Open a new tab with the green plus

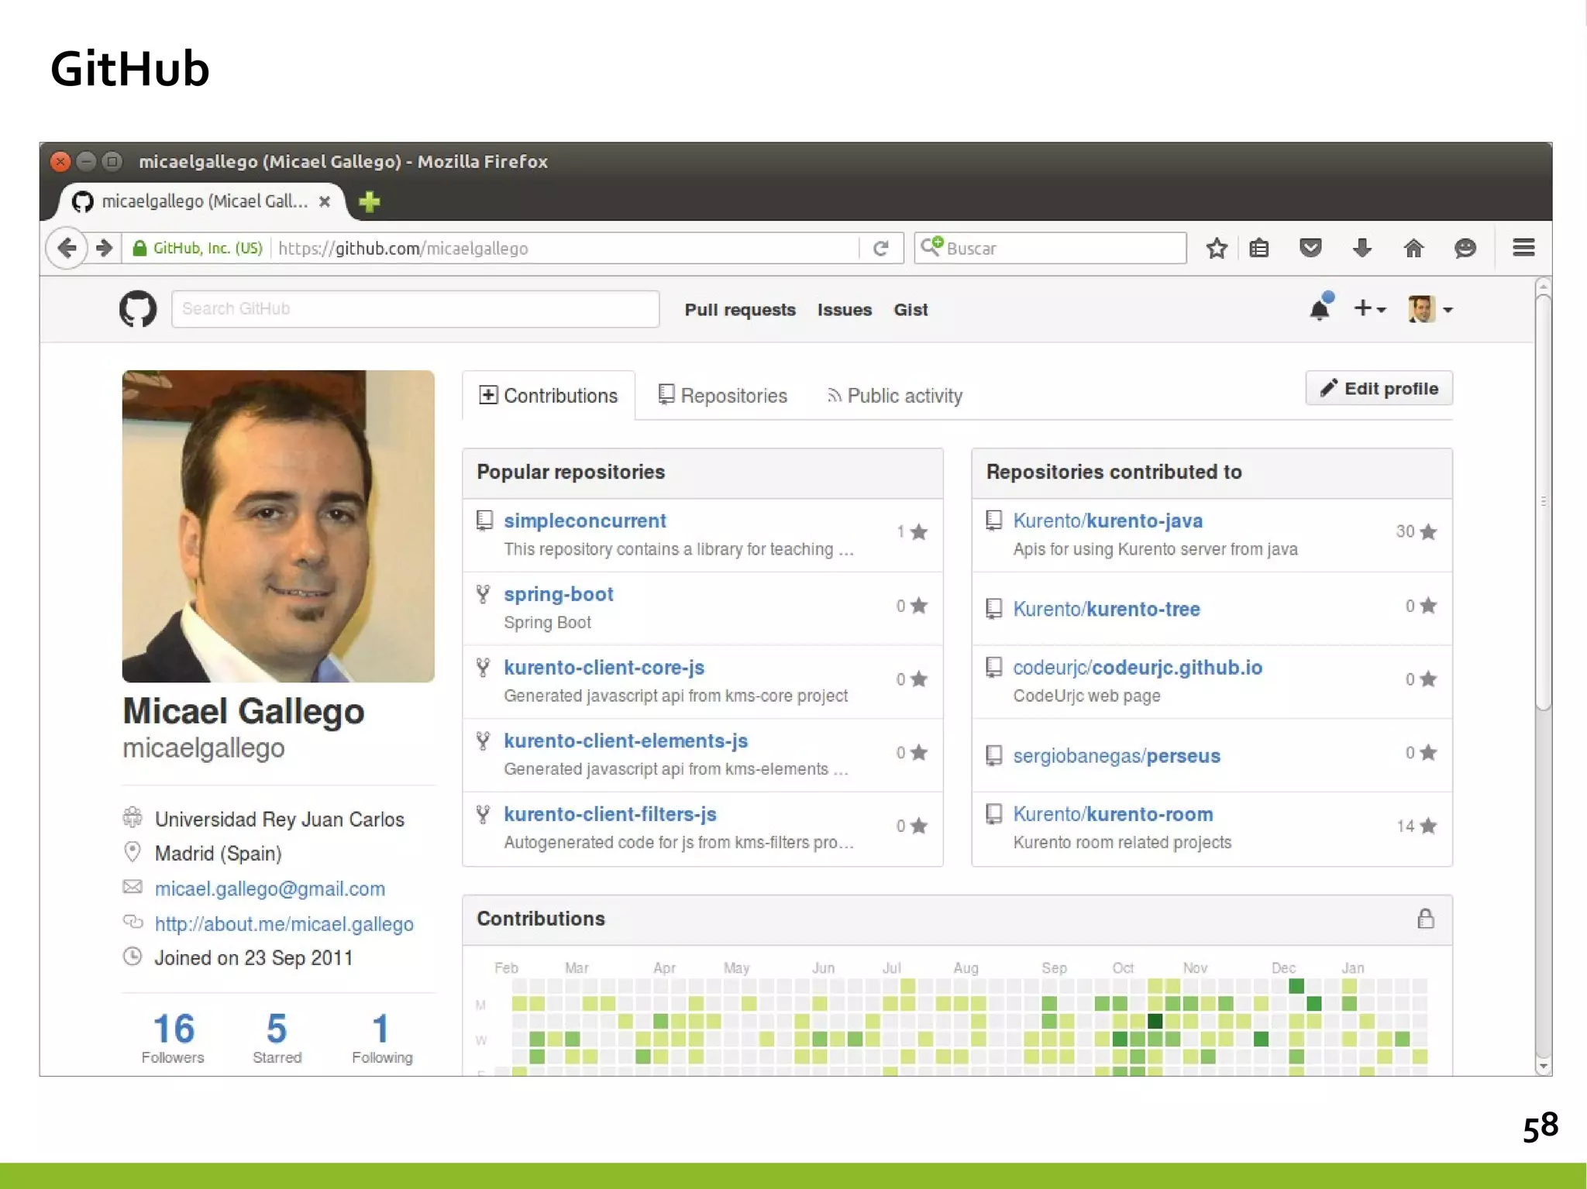[370, 201]
